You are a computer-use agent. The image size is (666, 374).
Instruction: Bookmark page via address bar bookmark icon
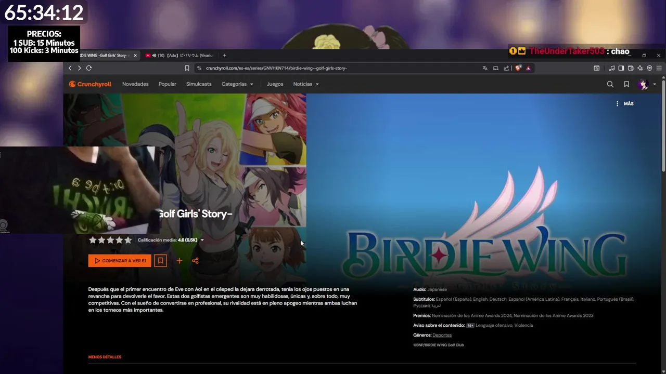187,68
